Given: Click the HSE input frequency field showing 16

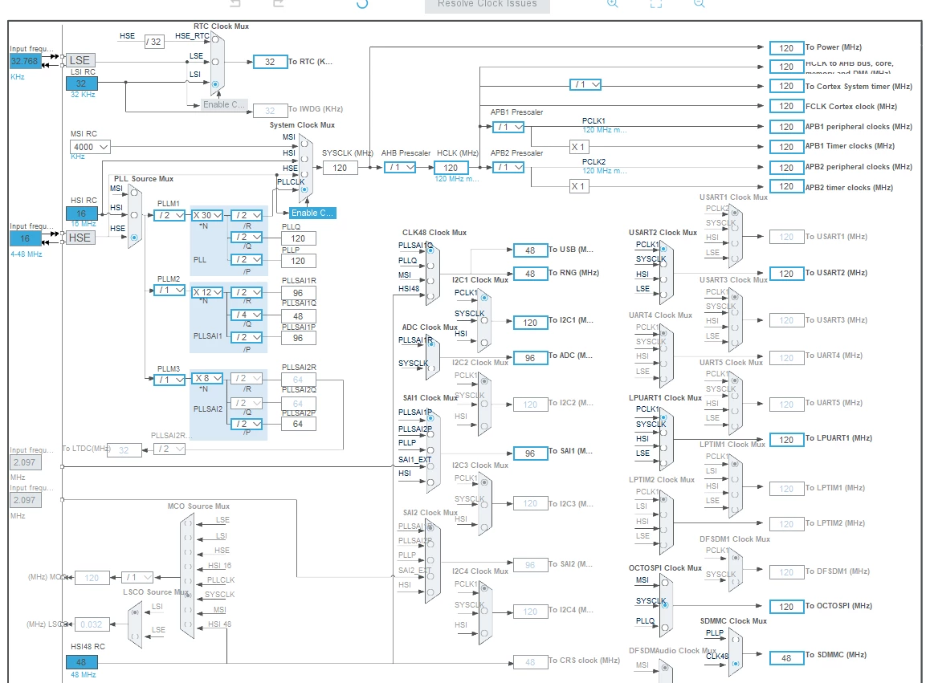Looking at the screenshot, I should (x=26, y=238).
